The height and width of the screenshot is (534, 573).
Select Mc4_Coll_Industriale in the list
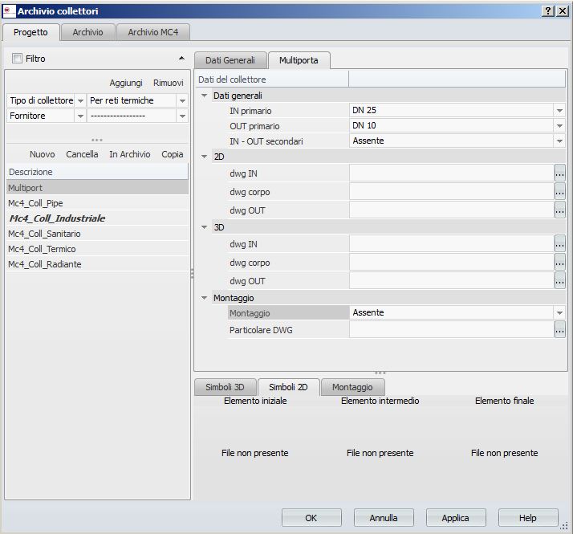[x=97, y=218]
